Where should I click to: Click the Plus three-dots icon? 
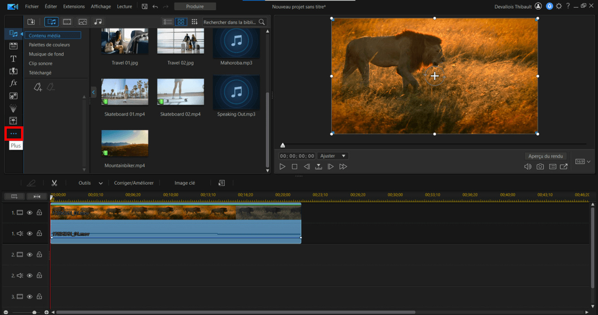(x=13, y=134)
